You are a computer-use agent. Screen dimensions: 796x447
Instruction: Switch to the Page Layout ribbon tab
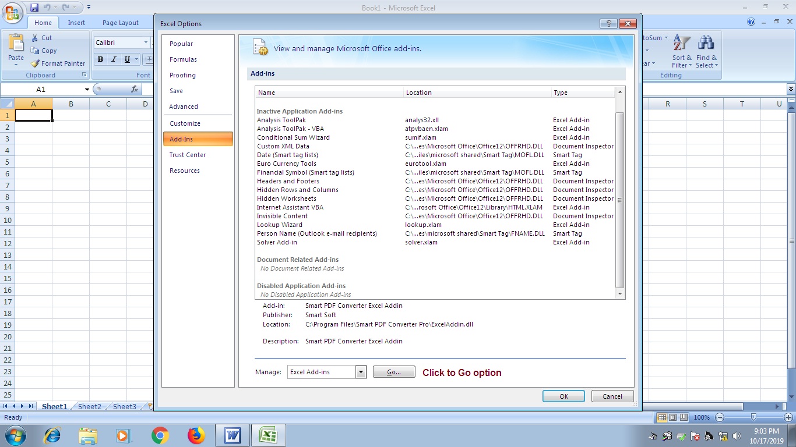(121, 23)
